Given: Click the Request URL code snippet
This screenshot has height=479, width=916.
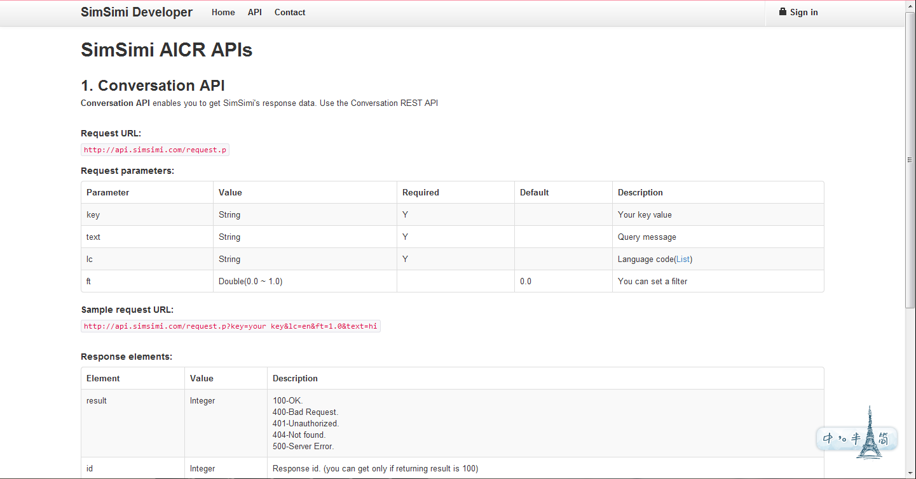Looking at the screenshot, I should (x=155, y=150).
